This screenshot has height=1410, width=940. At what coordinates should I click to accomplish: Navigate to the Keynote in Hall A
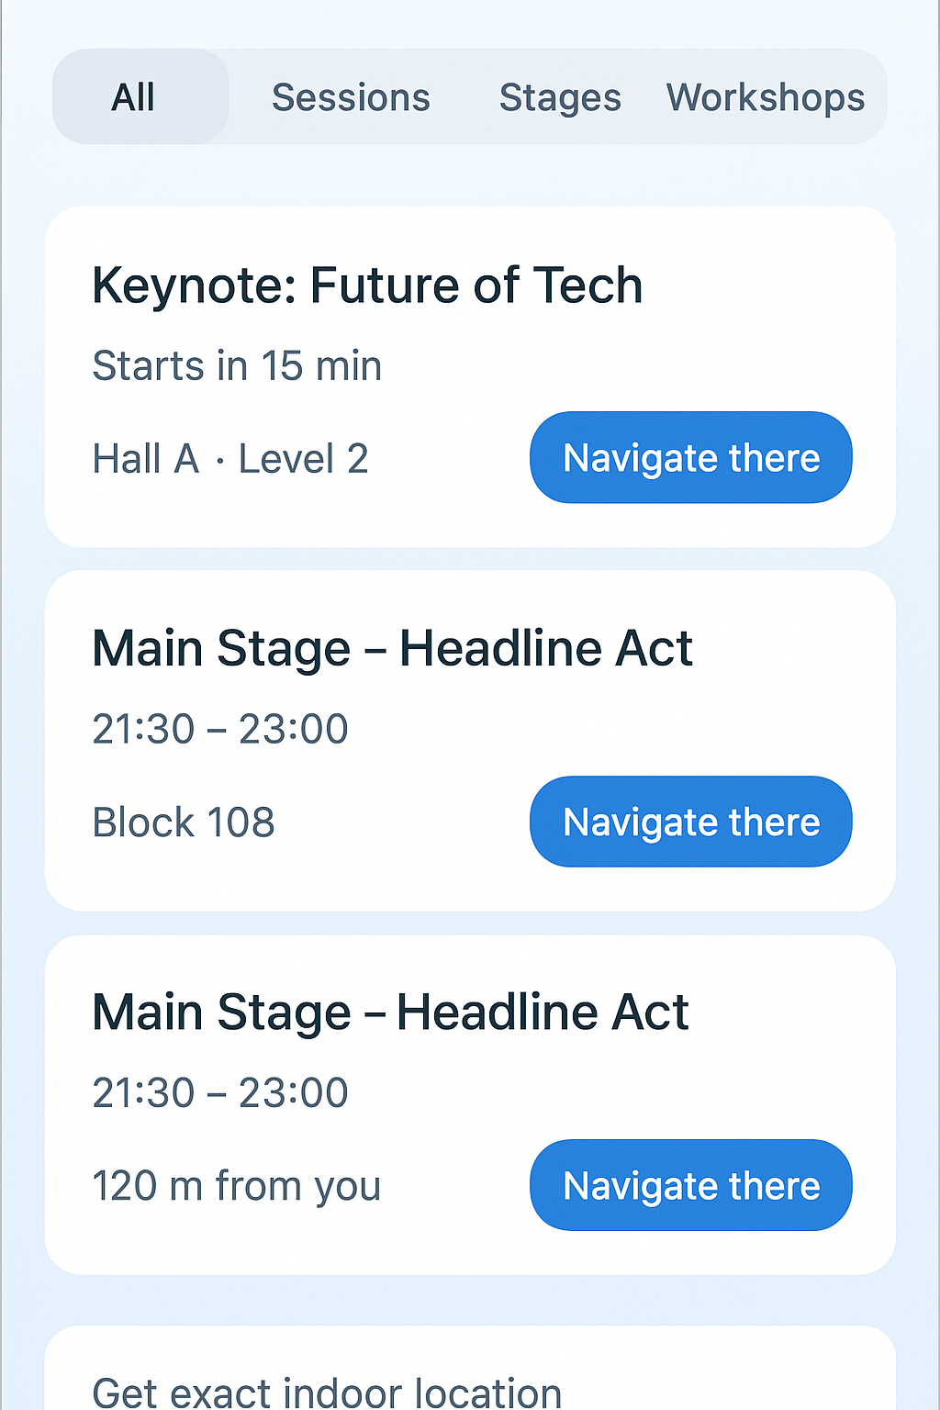tap(690, 457)
